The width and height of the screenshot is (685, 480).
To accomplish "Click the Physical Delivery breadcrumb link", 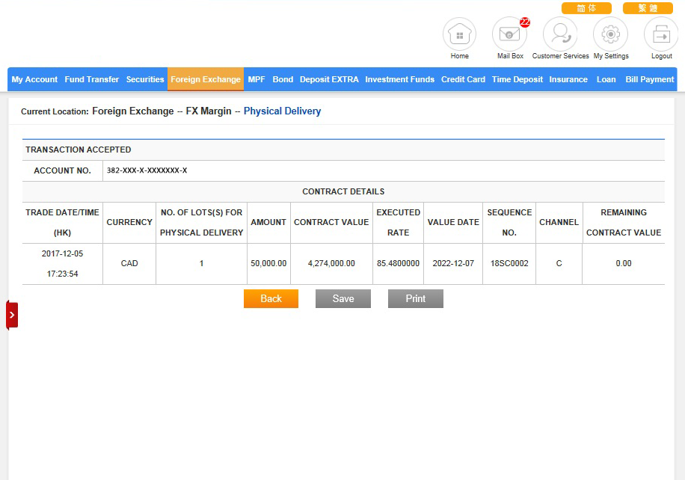I will point(282,111).
